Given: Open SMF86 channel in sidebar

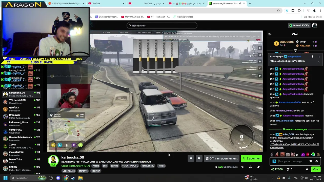Looking at the screenshot, I should [x=21, y=168].
